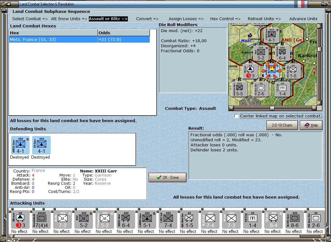Click the 5-5 motorized counter on the map
This screenshot has height=242, width=331.
[x=240, y=89]
